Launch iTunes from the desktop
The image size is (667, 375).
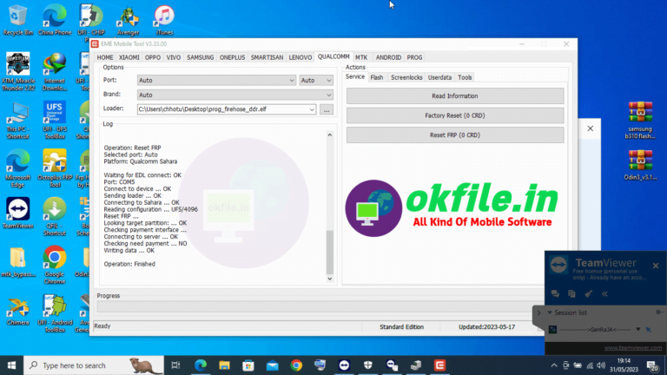(x=164, y=20)
